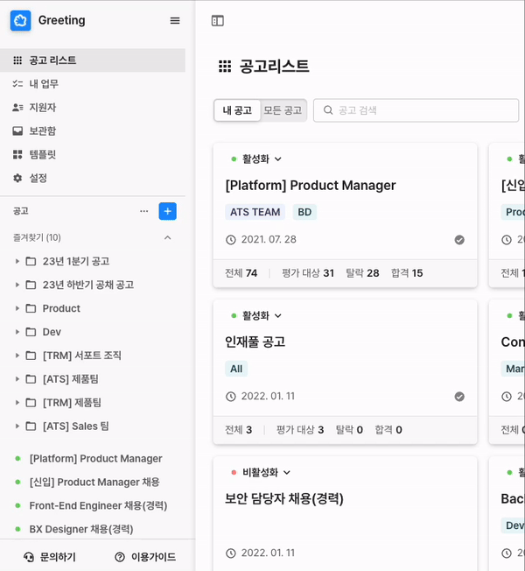The image size is (525, 571).
Task: Open 비활성화 status dropdown on 보안 담당자 card
Action: coord(262,473)
